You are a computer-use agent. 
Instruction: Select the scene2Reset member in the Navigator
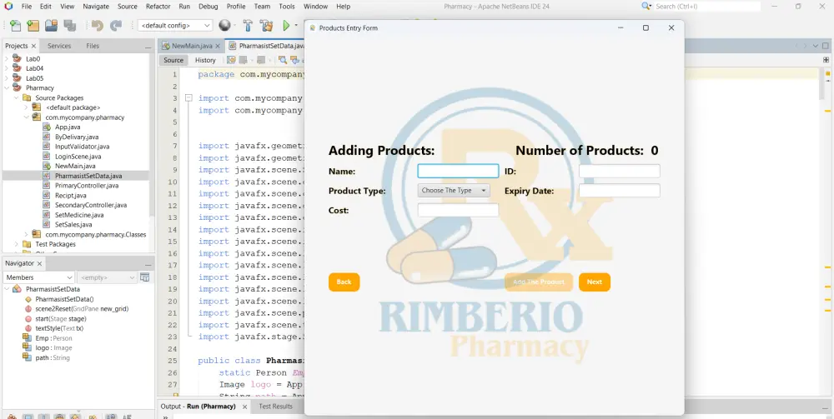pyautogui.click(x=82, y=308)
